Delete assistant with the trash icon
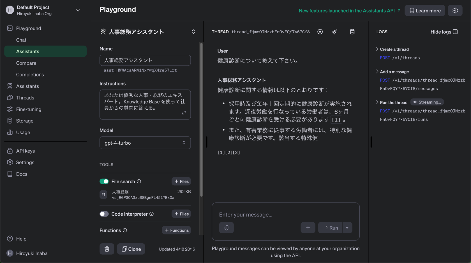 [107, 249]
